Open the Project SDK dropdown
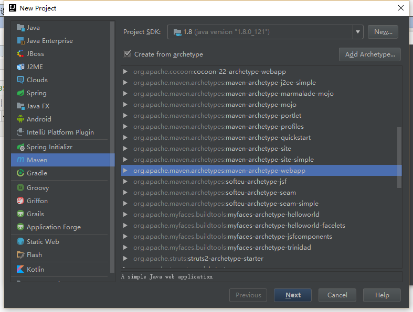This screenshot has width=413, height=312. tap(358, 32)
